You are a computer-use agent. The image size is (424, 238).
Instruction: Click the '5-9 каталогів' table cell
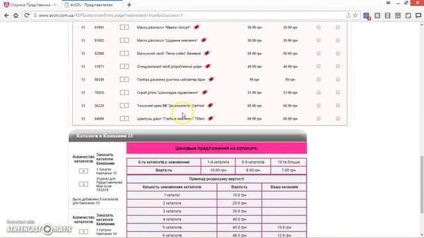click(253, 162)
